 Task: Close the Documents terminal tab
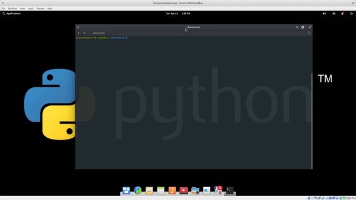point(85,33)
